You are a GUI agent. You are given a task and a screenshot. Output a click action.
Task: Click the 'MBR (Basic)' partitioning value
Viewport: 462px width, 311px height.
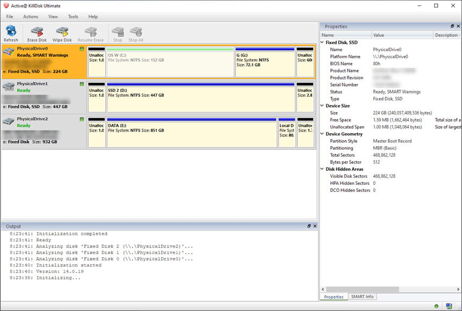pyautogui.click(x=385, y=148)
